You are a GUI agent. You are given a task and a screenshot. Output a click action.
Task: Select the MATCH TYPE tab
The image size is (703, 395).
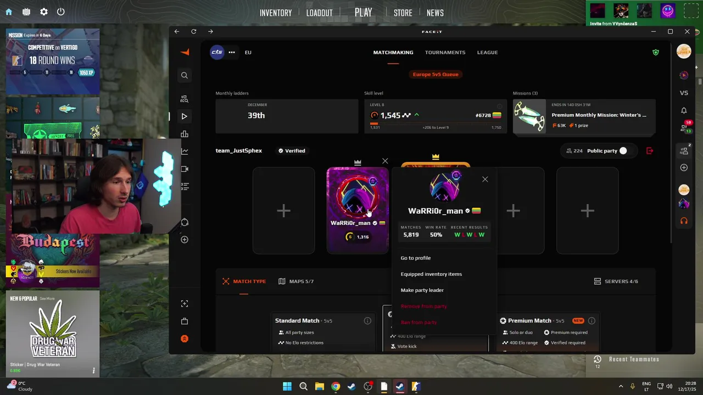point(244,281)
